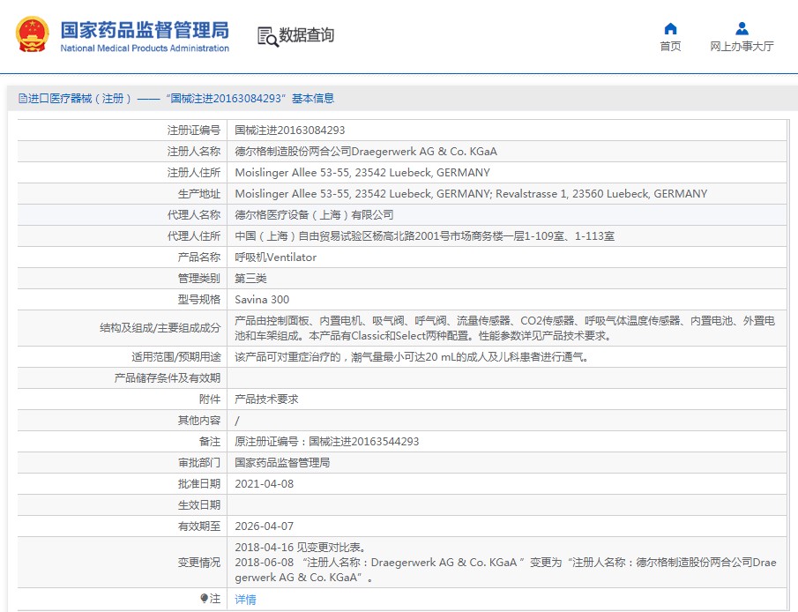Click the 有效期至 row label
The width and height of the screenshot is (798, 612).
point(199,526)
